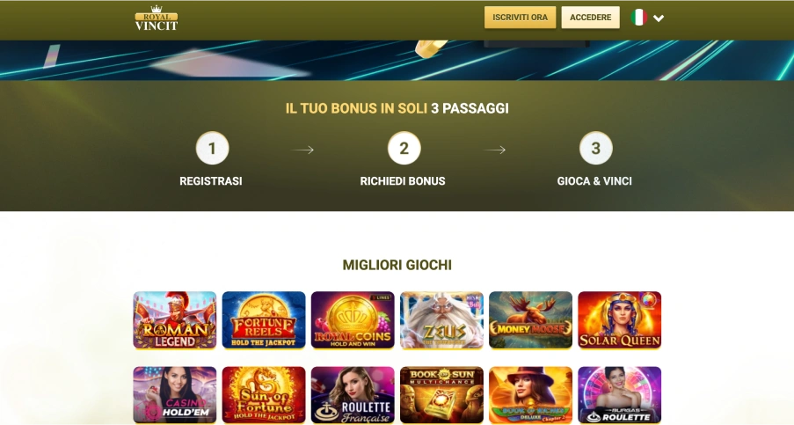Select step 3 circle for Gioca & Vinci
The image size is (794, 425).
click(x=596, y=149)
